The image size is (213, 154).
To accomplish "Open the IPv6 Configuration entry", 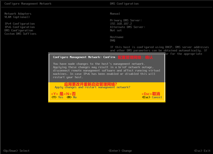I will point(19,27).
